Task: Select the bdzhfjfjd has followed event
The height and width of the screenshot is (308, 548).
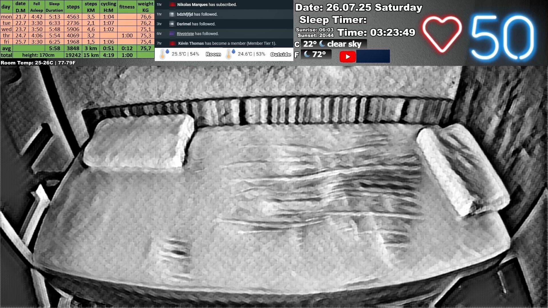Action: coord(224,14)
